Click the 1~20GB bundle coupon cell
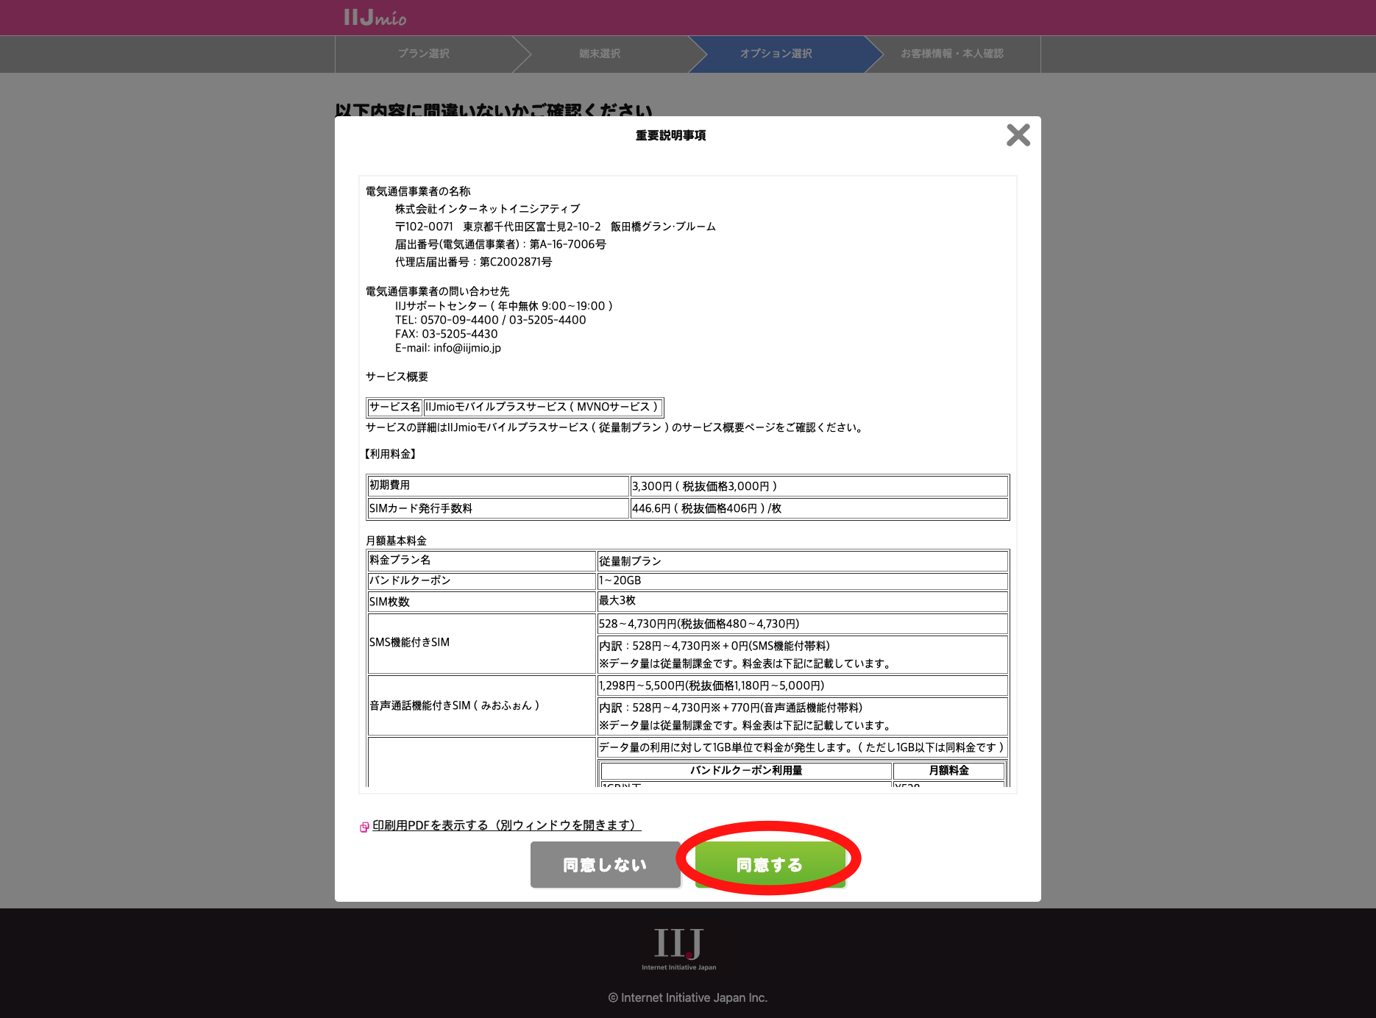Viewport: 1376px width, 1018px height. coord(802,581)
